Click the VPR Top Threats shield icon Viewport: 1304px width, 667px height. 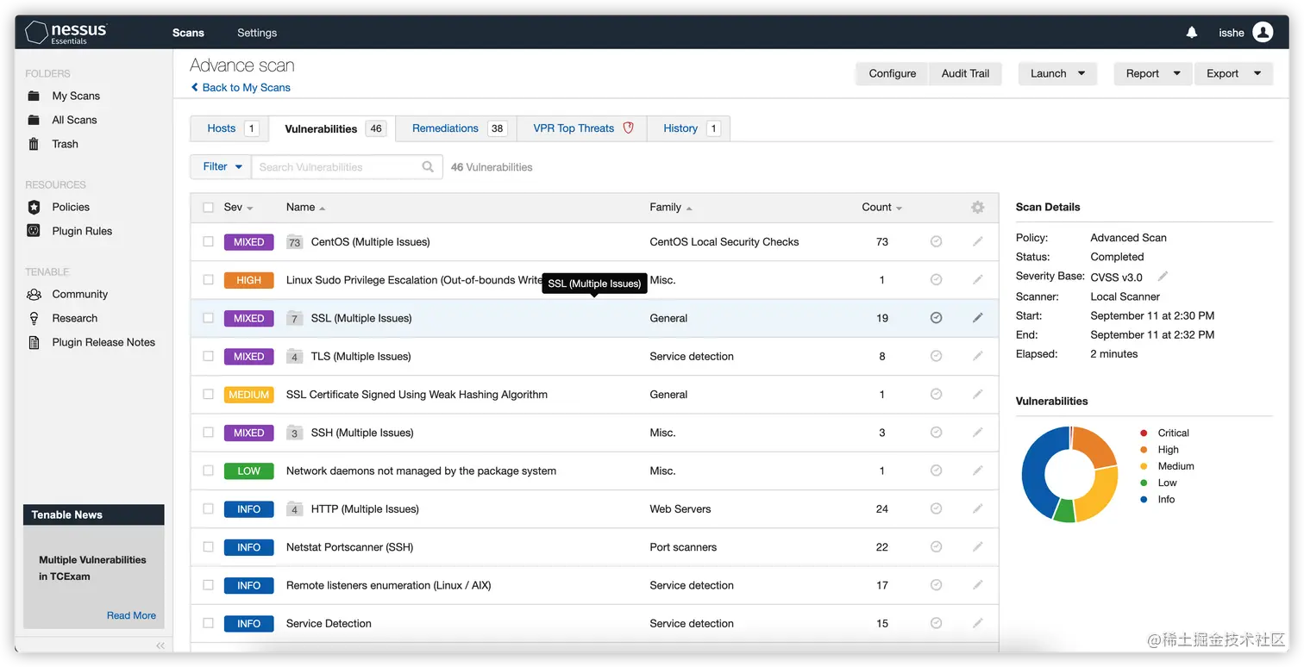[628, 128]
